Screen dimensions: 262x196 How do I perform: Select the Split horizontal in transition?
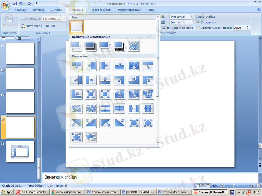click(105, 109)
